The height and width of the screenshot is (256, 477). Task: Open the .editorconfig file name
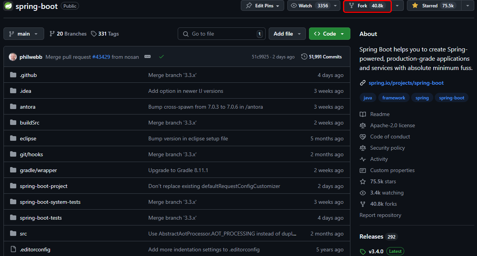point(35,249)
